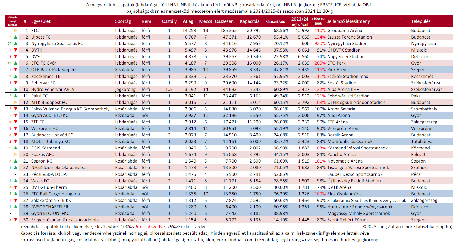Click the Pancho Aréna cell
Viewport: 459px width, 245px height.
tap(341, 154)
